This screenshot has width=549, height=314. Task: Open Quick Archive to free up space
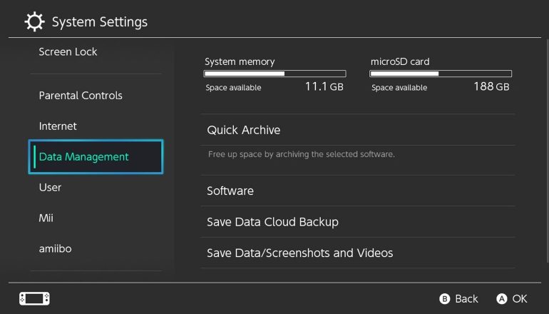coord(244,130)
